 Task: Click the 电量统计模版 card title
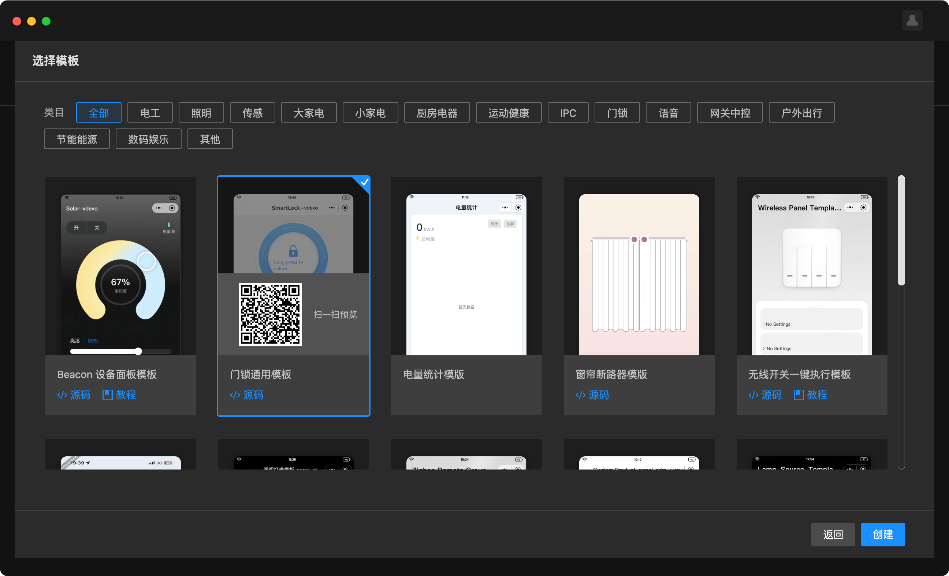click(x=433, y=374)
